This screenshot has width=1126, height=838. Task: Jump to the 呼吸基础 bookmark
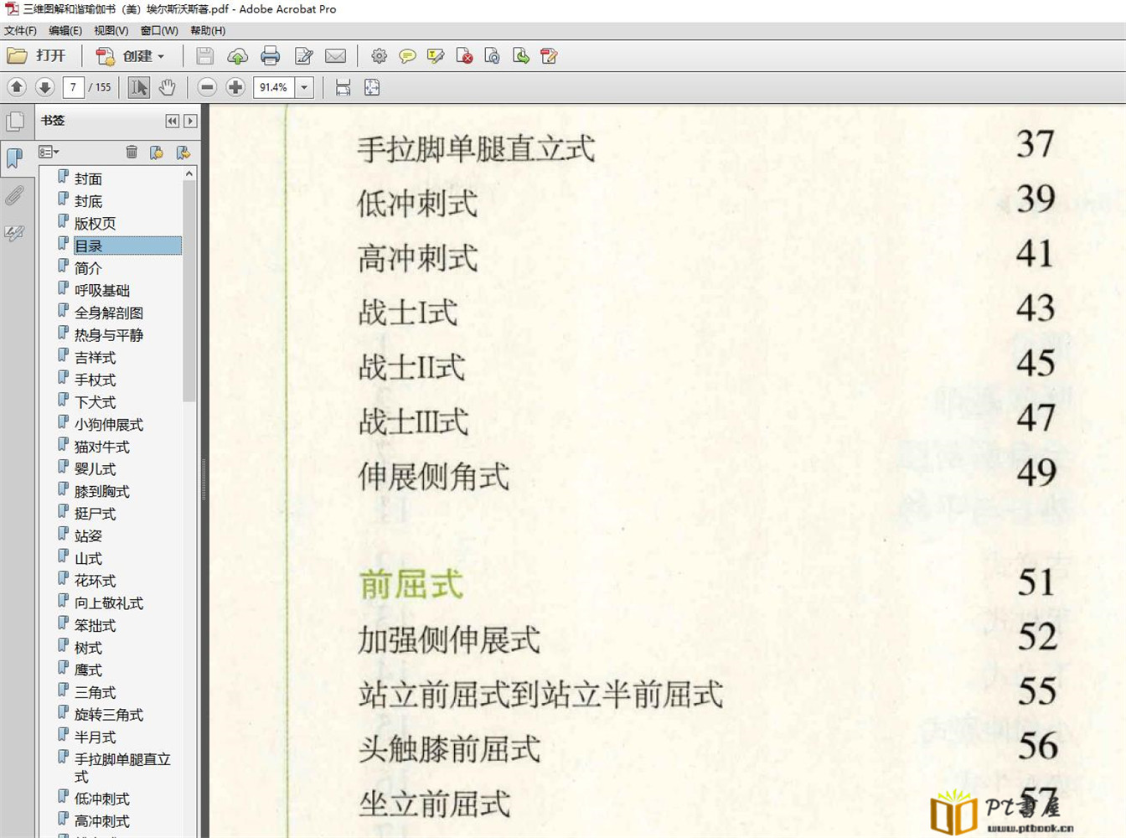(101, 291)
